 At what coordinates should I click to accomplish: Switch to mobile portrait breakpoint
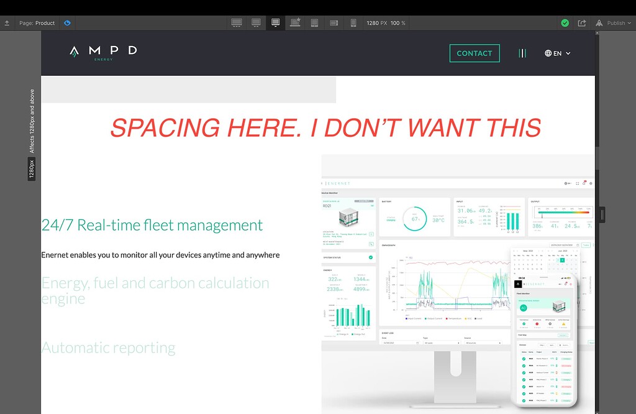353,22
